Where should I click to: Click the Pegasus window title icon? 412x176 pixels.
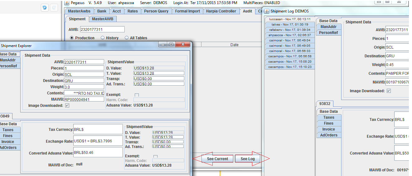pyautogui.click(x=66, y=3)
